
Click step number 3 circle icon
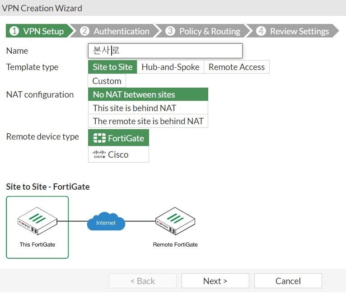click(x=170, y=31)
